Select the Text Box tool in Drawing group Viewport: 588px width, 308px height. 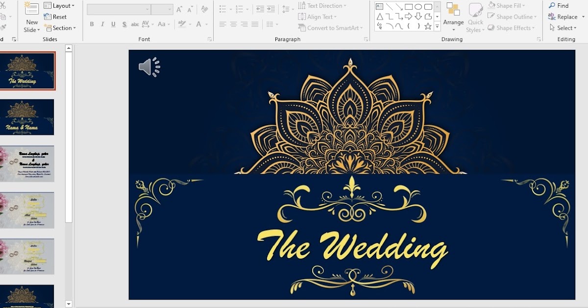pos(380,6)
